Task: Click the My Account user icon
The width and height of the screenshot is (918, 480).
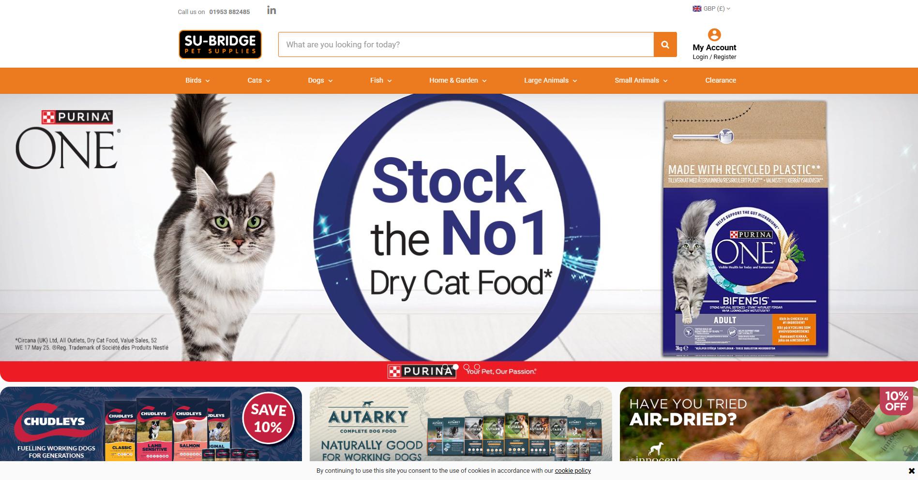Action: pyautogui.click(x=714, y=35)
